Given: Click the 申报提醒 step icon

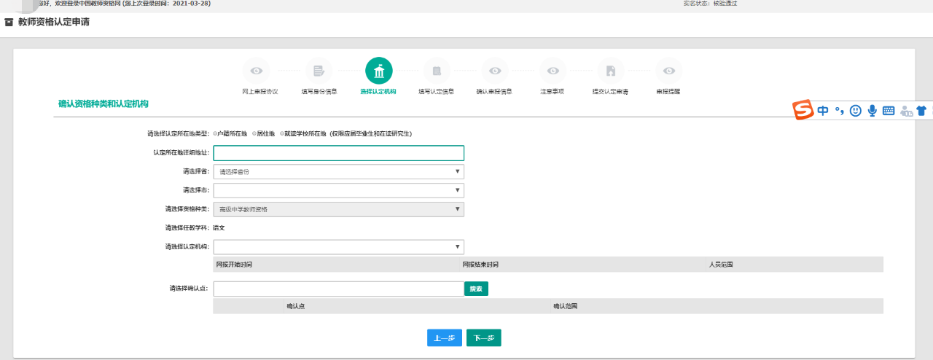Looking at the screenshot, I should [x=668, y=71].
